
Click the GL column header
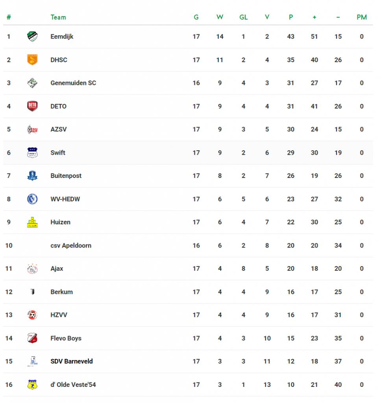point(243,17)
